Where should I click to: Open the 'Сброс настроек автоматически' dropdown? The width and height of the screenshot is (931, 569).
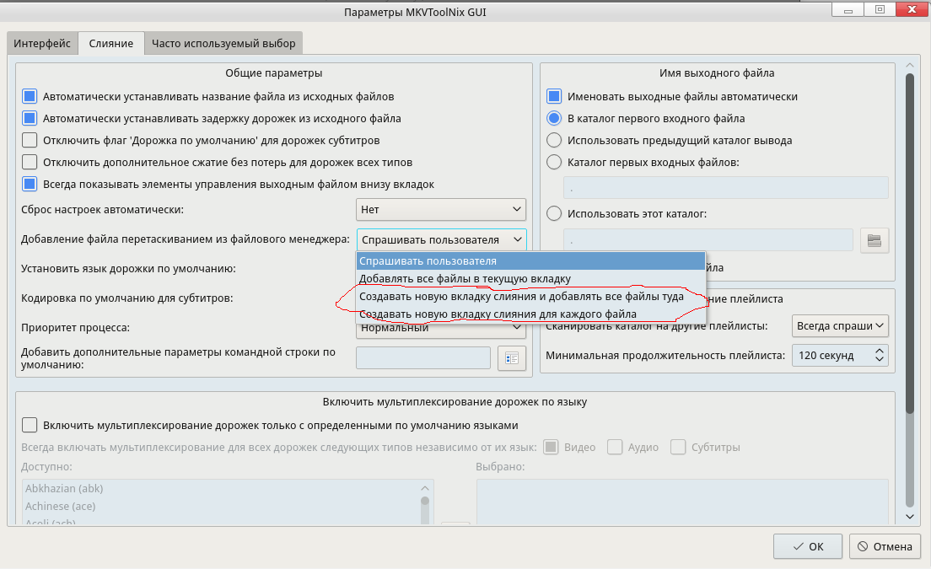click(x=441, y=209)
